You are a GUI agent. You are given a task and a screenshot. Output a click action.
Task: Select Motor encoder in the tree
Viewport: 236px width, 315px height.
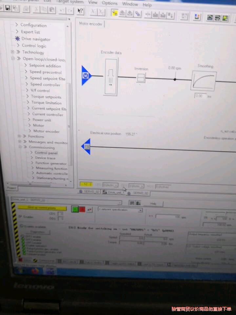46,131
